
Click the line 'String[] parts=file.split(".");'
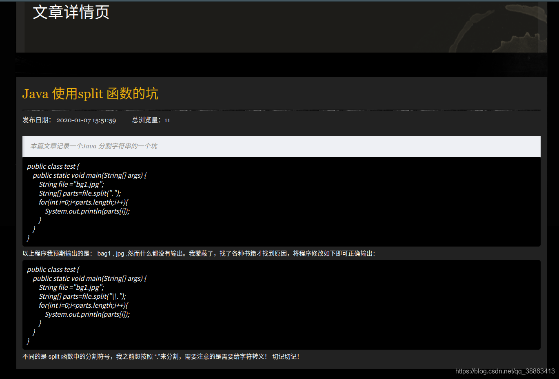pos(80,193)
